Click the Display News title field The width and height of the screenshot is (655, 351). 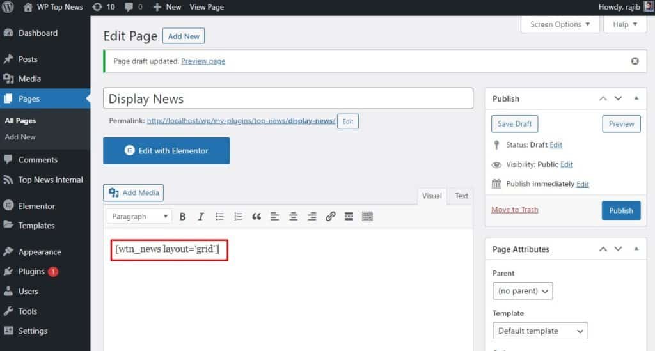(288, 99)
